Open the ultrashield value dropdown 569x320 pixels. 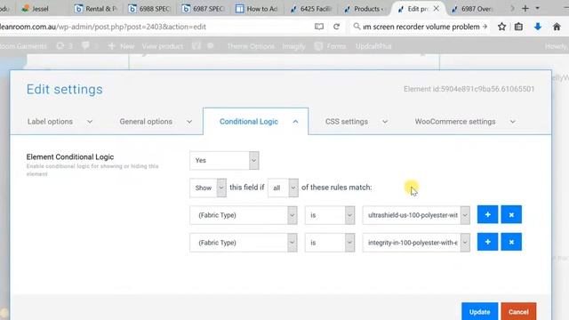(416, 215)
